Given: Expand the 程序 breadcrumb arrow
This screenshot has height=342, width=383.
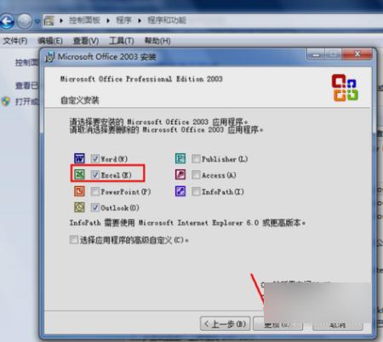Looking at the screenshot, I should click(x=140, y=20).
